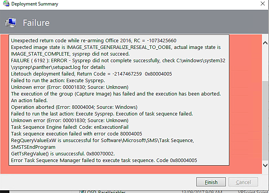This screenshot has width=269, height=193.
Task: Click the vertical scrollbar thumb
Action: click(x=265, y=121)
